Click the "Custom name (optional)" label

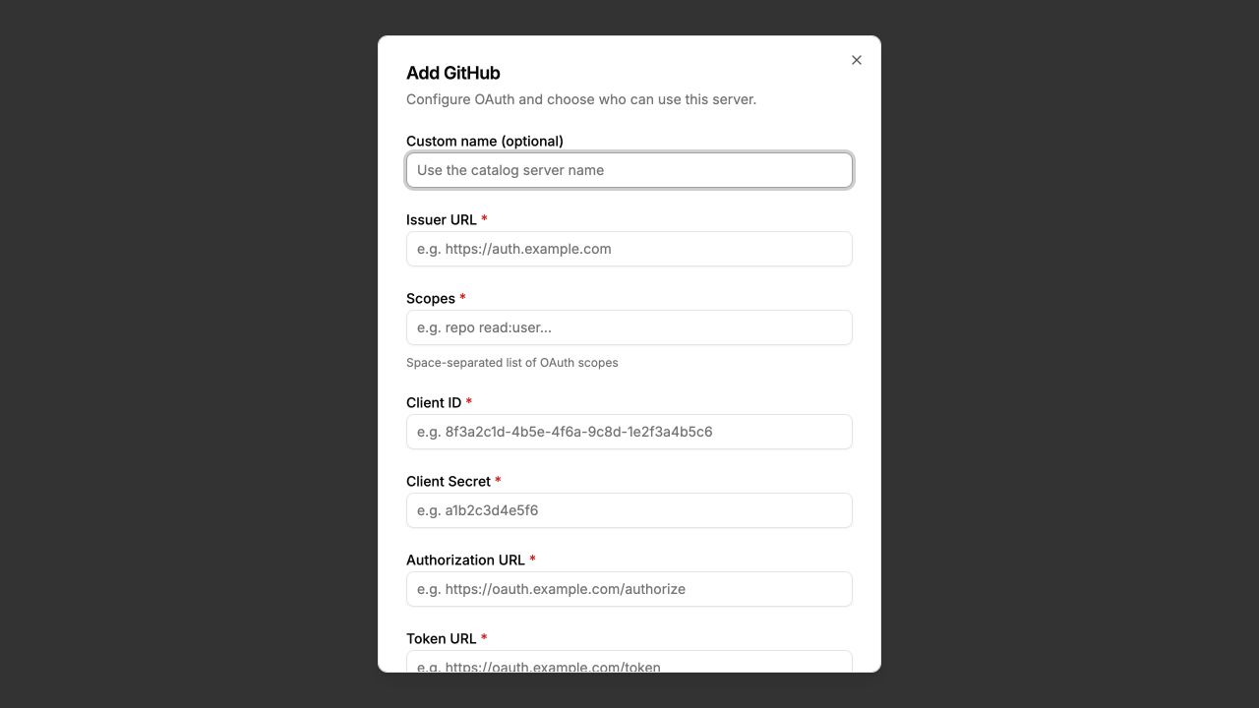coord(485,141)
